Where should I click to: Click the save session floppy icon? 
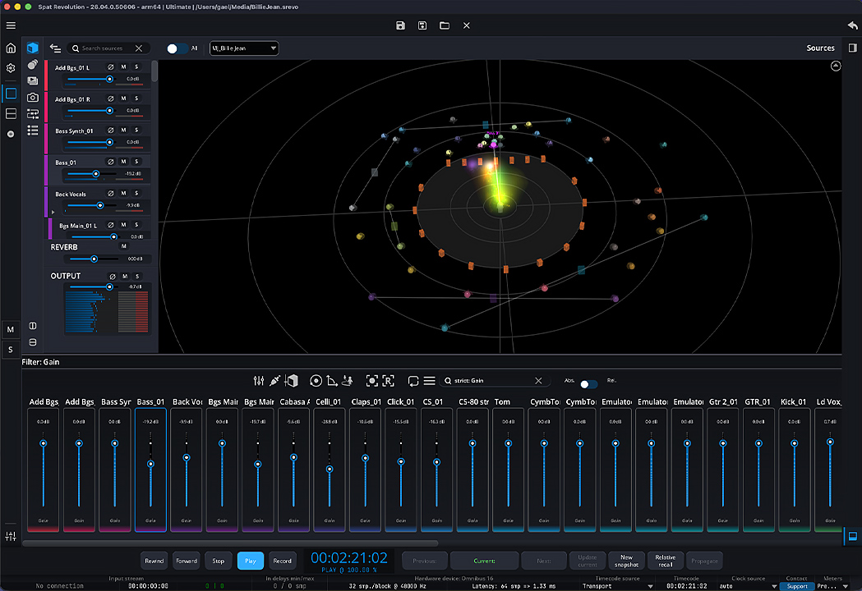[400, 25]
